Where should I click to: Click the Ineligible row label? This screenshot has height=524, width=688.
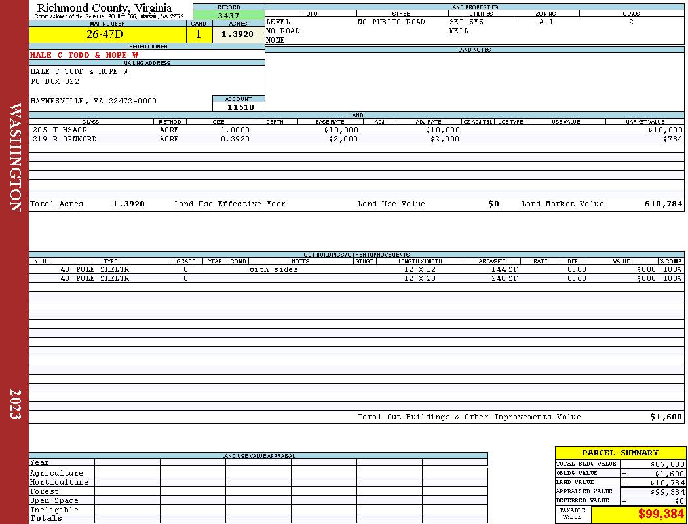click(54, 510)
